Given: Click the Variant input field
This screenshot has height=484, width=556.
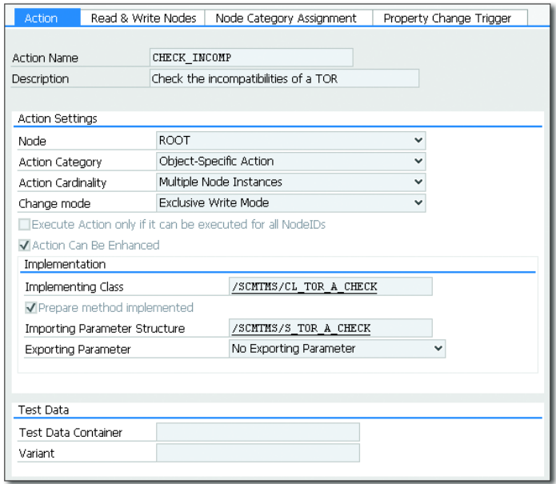Looking at the screenshot, I should [257, 453].
